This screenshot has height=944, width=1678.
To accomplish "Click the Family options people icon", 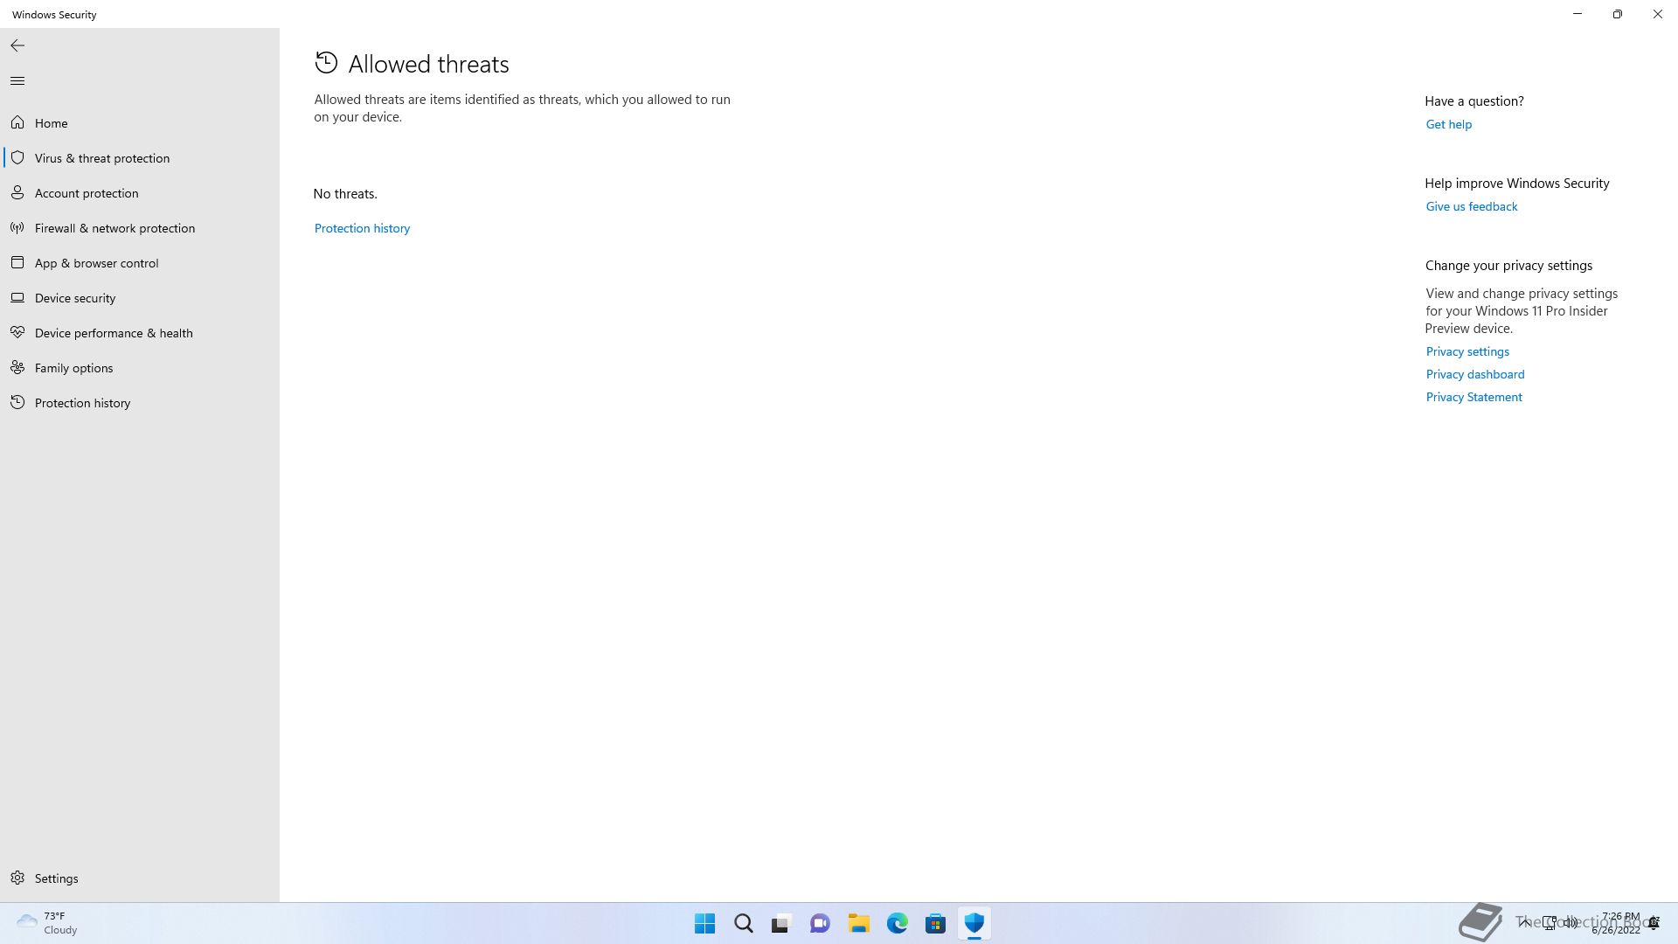I will 17,367.
